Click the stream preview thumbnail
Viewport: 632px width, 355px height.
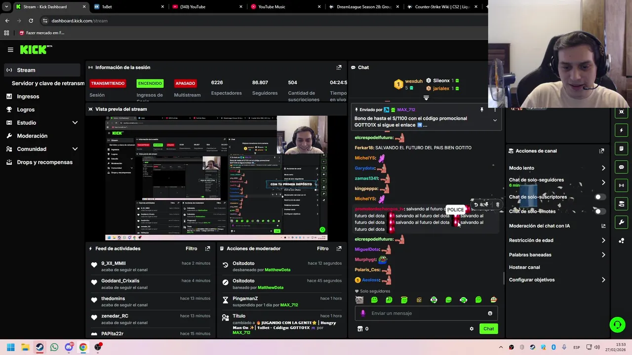216,178
